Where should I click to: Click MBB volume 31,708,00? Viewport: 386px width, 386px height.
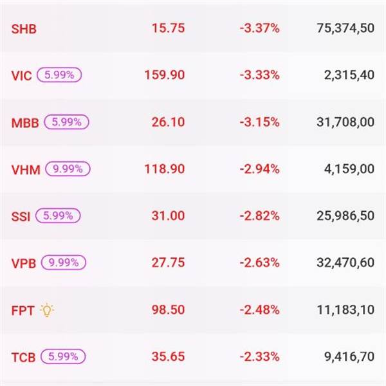[345, 122]
